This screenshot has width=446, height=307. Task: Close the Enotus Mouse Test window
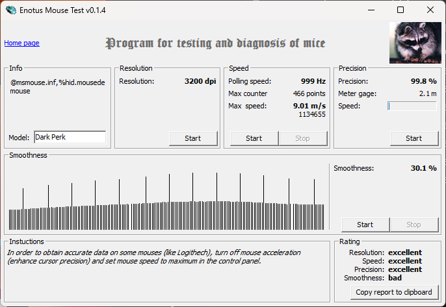[430, 10]
